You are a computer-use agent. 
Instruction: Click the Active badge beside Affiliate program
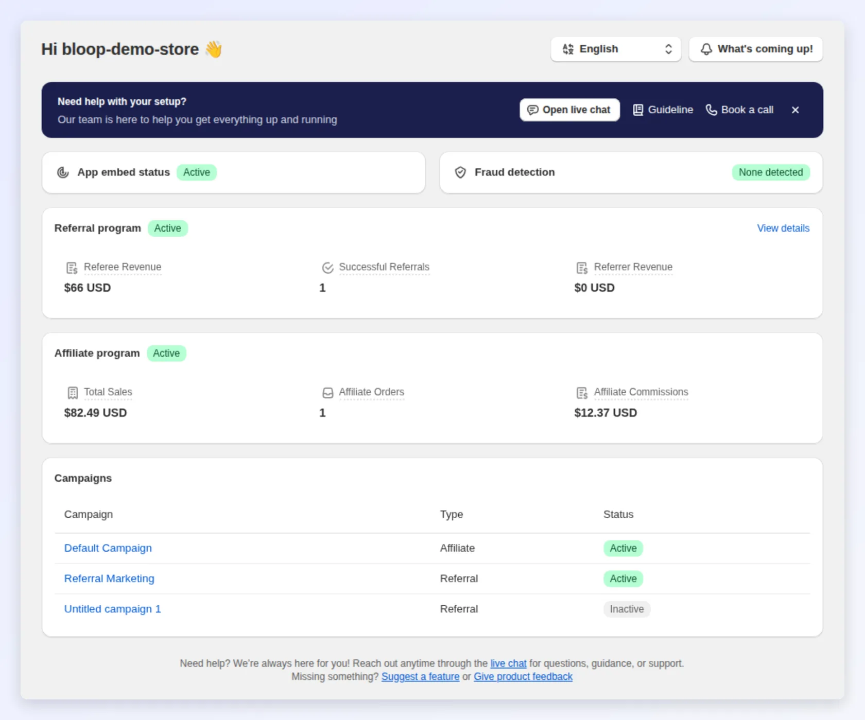click(166, 354)
